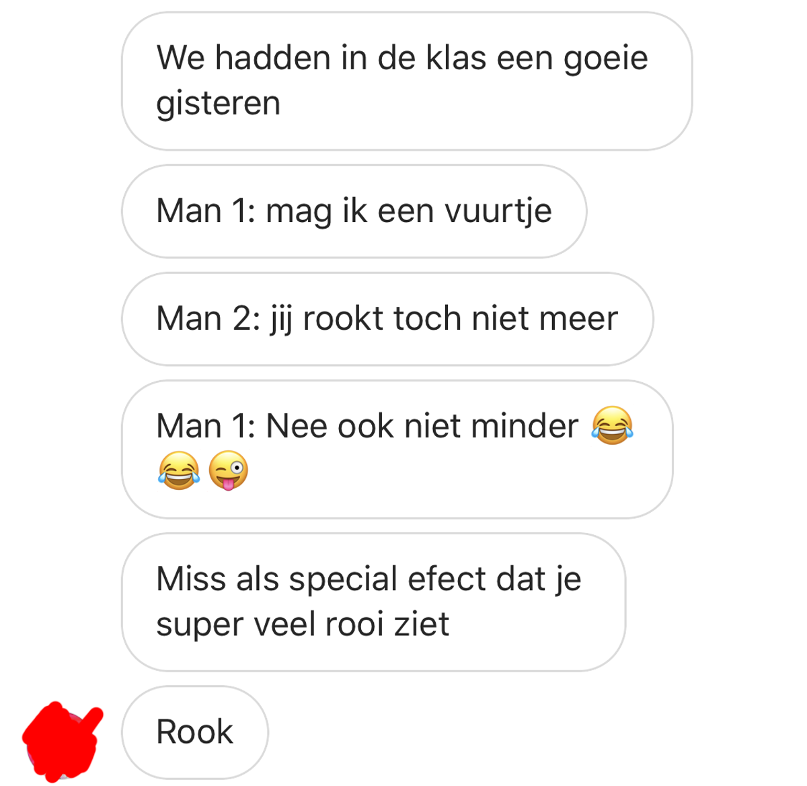The height and width of the screenshot is (786, 807).
Task: Tap the red scribbled-out sender avatar
Action: (x=62, y=740)
